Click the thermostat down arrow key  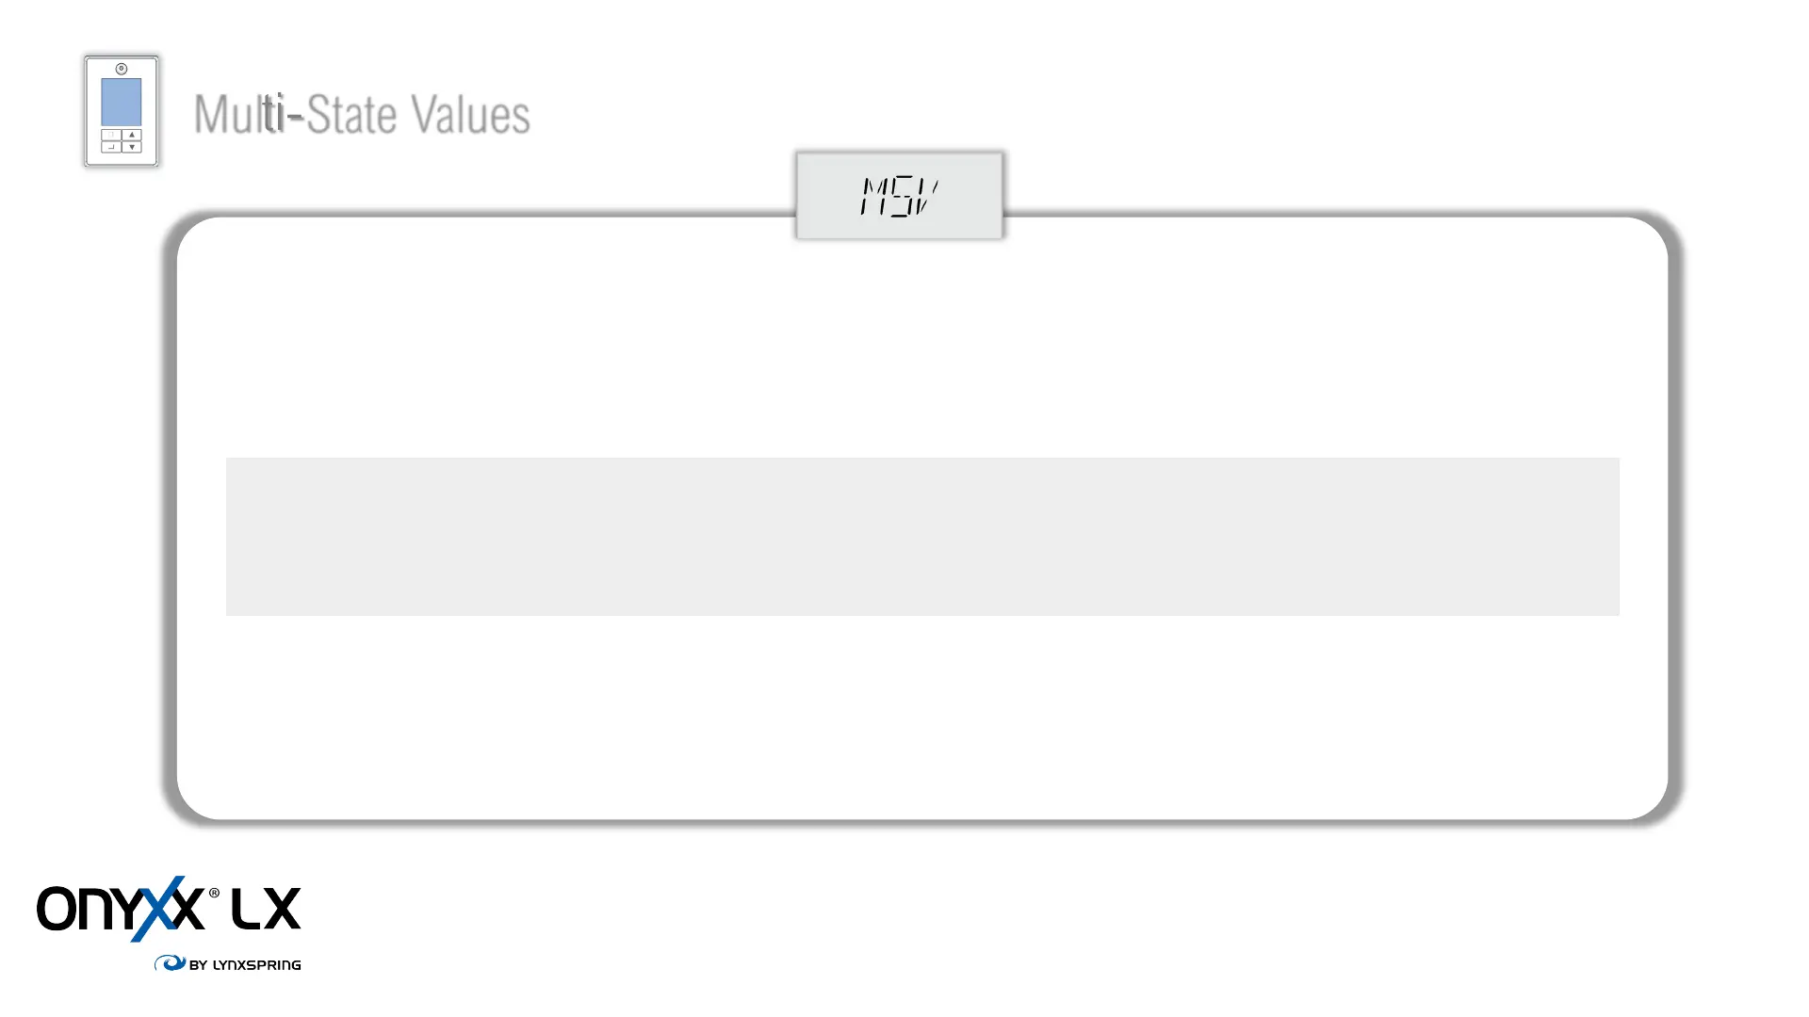(132, 147)
